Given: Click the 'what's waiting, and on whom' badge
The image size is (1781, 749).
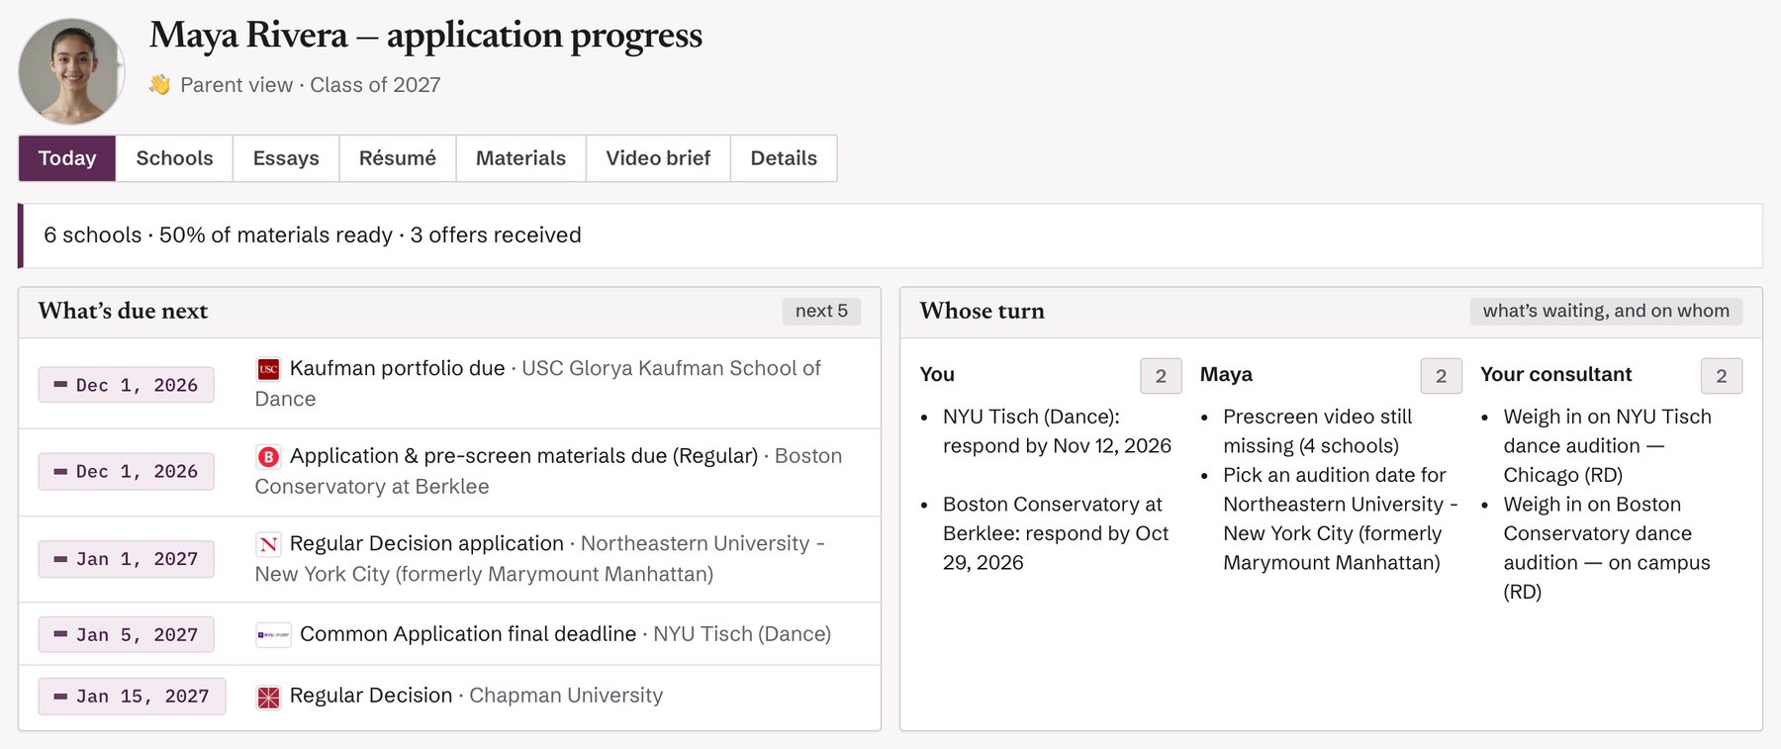Looking at the screenshot, I should 1606,311.
